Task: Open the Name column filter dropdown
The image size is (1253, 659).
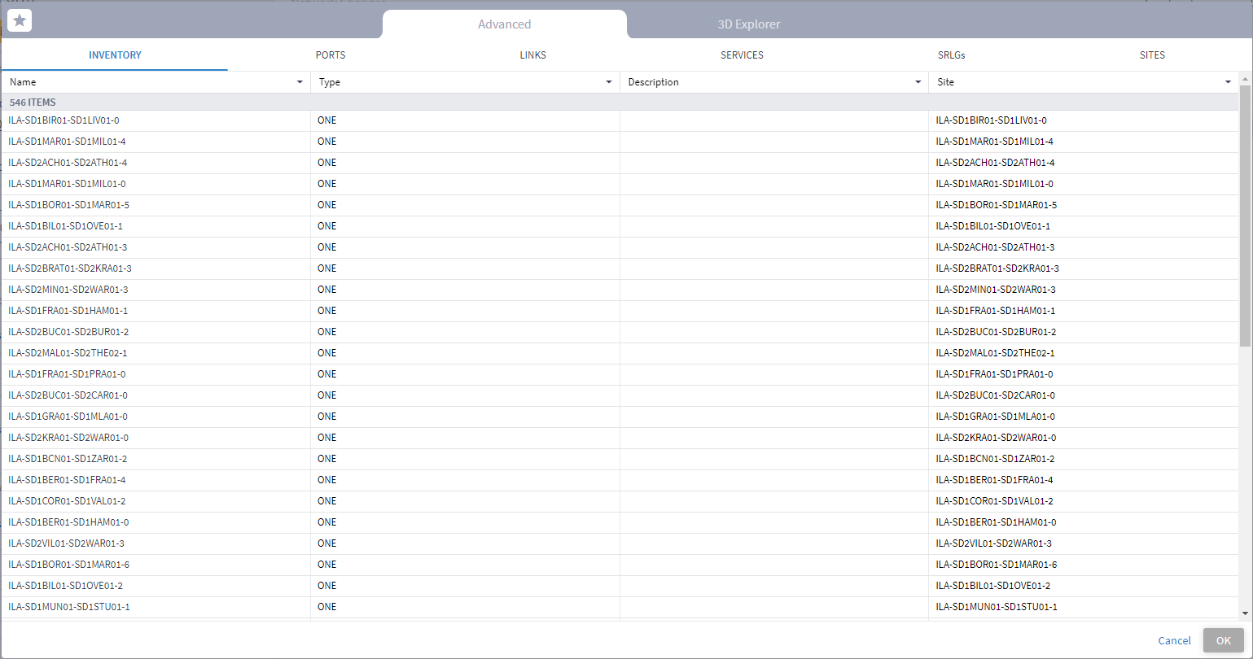Action: (x=300, y=82)
